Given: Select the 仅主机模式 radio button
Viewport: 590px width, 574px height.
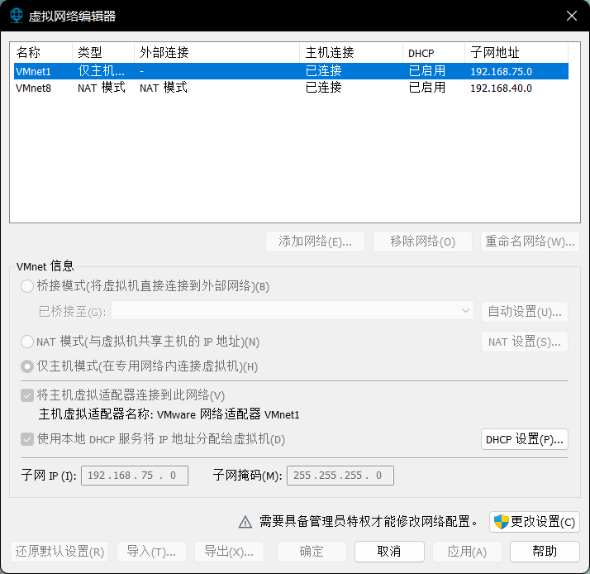Looking at the screenshot, I should click(x=27, y=366).
